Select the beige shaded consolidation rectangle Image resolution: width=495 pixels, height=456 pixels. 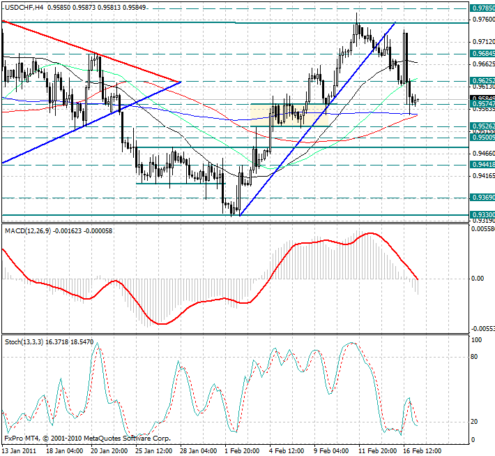pos(289,115)
